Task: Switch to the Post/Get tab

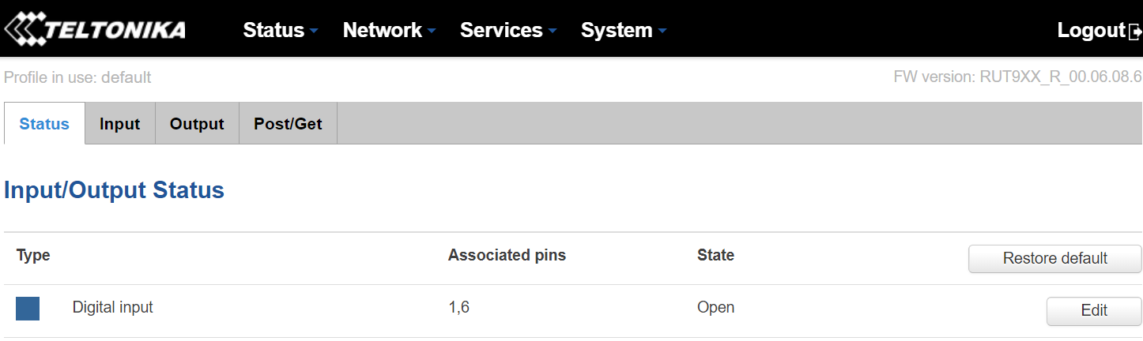Action: click(288, 124)
